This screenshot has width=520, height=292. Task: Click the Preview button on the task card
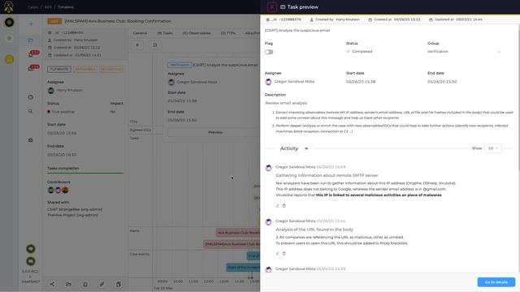pyautogui.click(x=214, y=132)
